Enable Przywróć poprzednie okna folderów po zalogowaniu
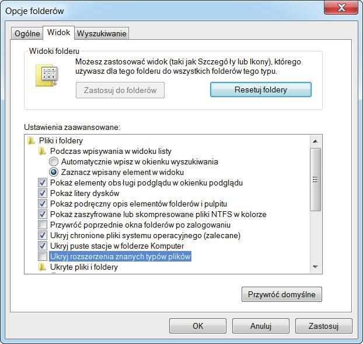 point(43,225)
